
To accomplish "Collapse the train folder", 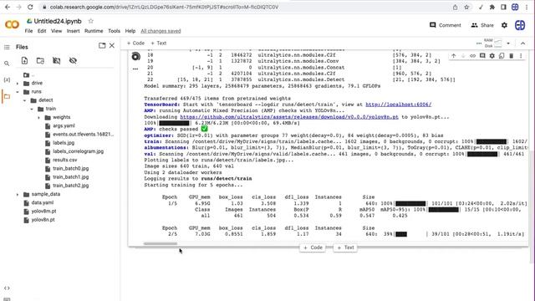I will (x=32, y=109).
